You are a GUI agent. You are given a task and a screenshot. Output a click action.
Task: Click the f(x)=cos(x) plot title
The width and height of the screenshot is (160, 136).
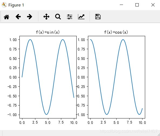116,32
